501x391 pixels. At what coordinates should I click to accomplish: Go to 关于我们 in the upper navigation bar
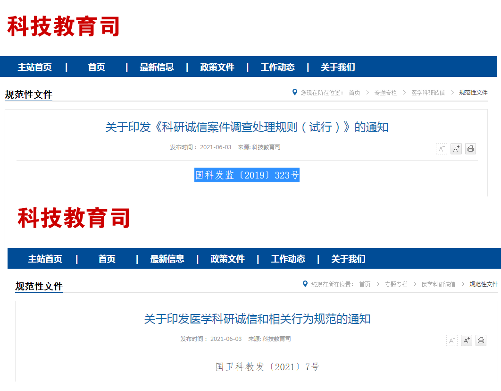tap(338, 67)
